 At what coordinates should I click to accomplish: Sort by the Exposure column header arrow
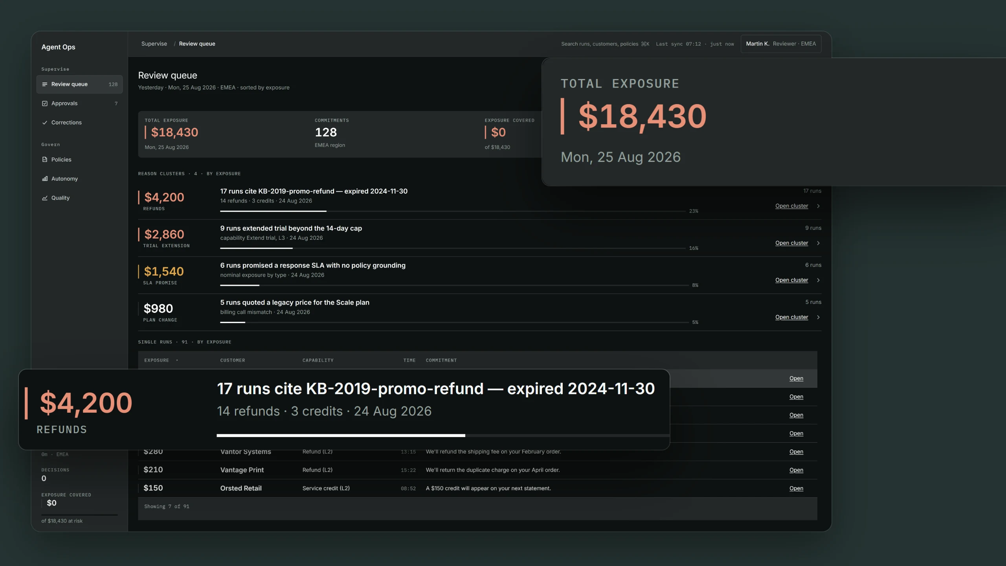(177, 360)
